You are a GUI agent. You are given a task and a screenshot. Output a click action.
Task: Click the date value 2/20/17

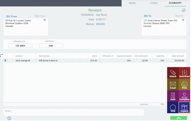pyautogui.click(x=101, y=20)
